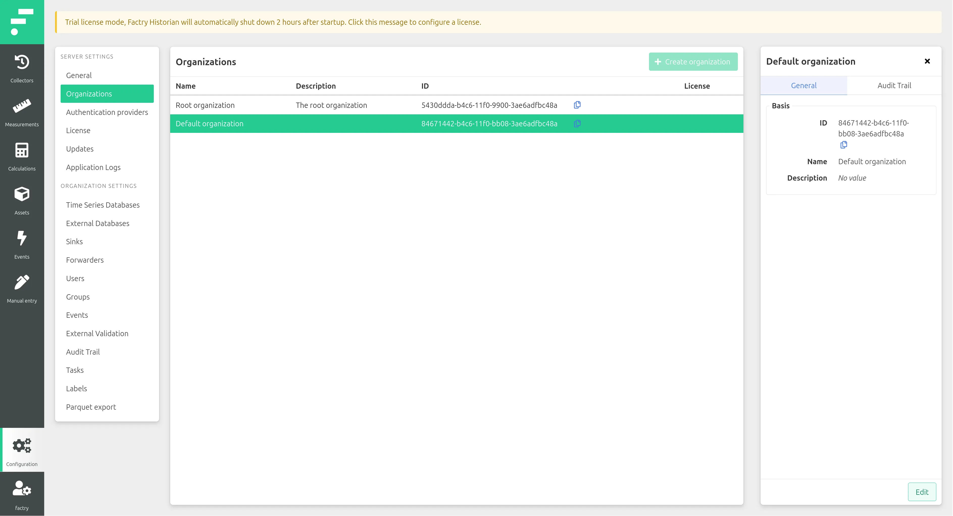Open General server settings
This screenshot has width=953, height=516.
point(107,75)
